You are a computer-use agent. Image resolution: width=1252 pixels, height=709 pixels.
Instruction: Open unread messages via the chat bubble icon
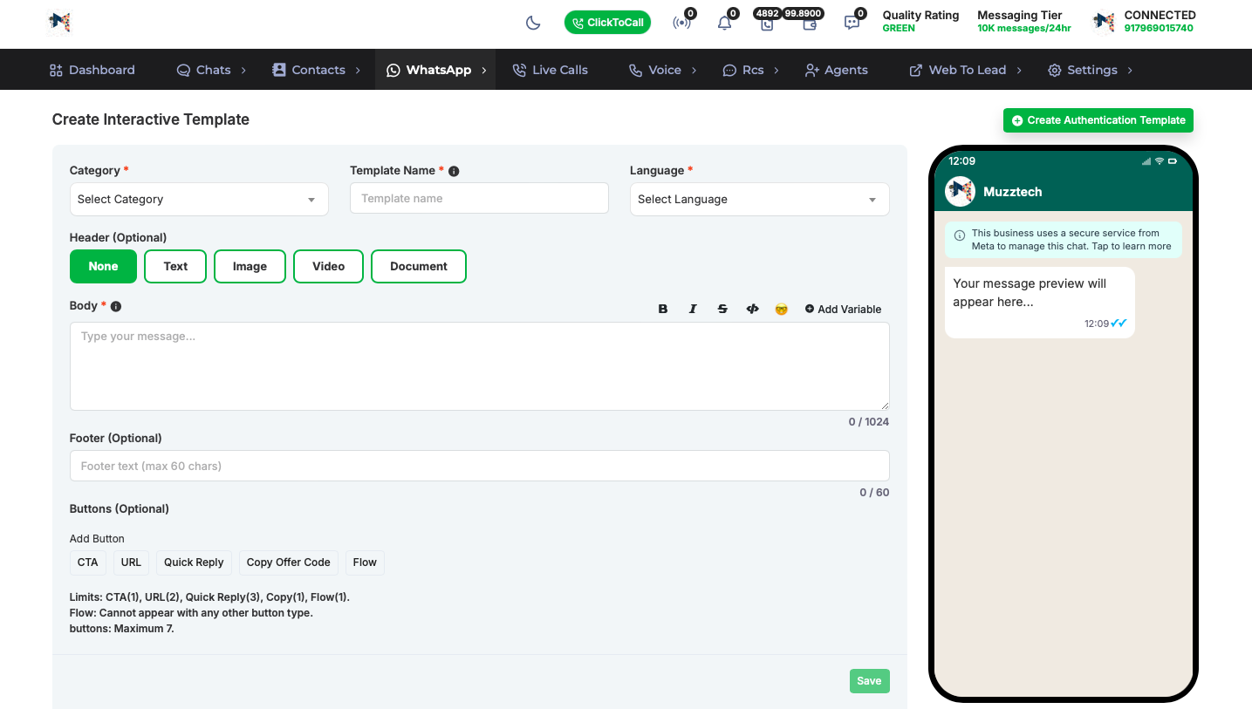[x=852, y=24]
